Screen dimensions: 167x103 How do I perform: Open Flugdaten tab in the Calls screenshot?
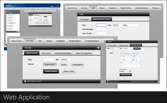pos(112,8)
